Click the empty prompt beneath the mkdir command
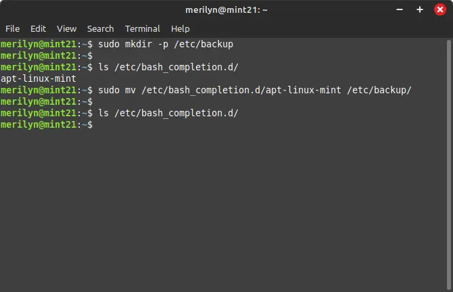 47,55
